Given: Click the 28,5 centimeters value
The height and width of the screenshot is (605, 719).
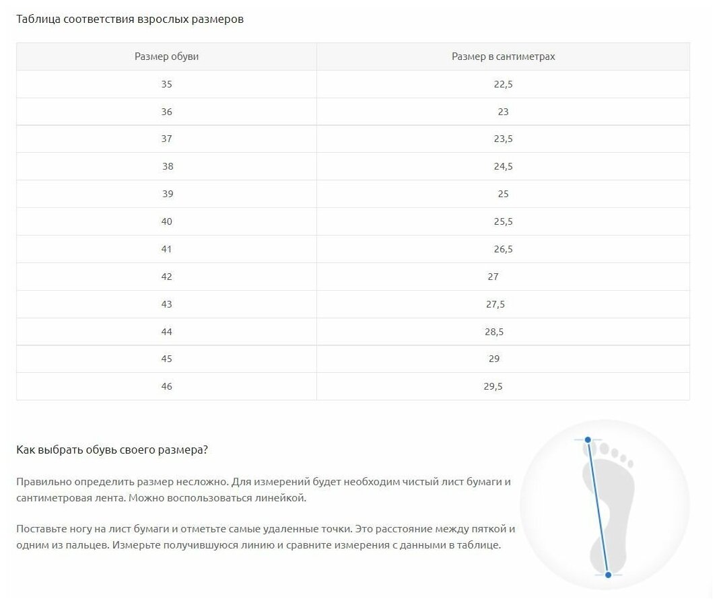Looking at the screenshot, I should click(x=494, y=332).
